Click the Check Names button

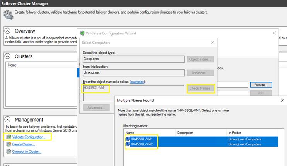point(200,88)
